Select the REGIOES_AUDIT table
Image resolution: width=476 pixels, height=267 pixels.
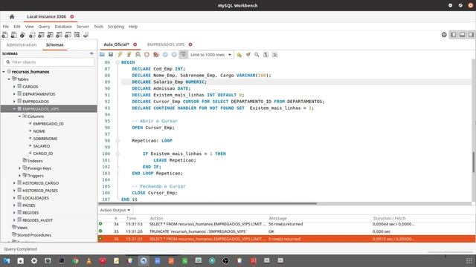click(37, 220)
